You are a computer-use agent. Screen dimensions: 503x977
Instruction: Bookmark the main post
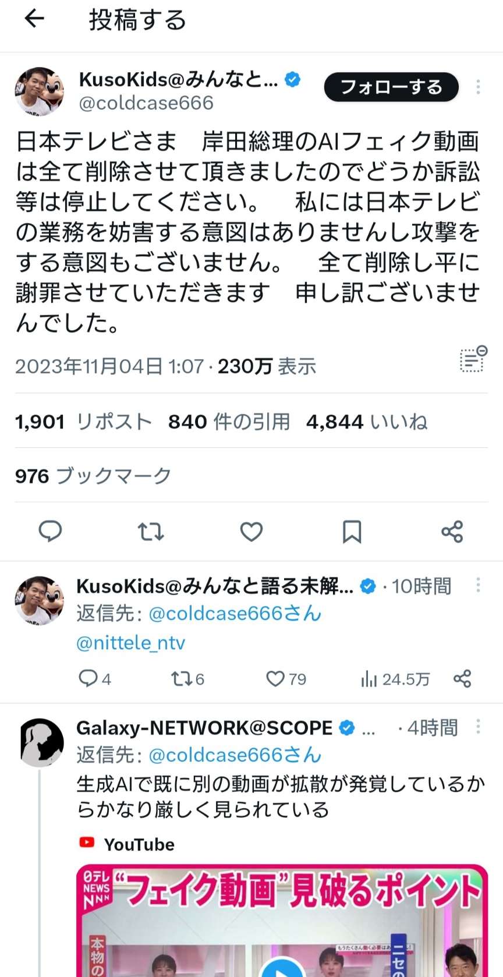tap(352, 531)
